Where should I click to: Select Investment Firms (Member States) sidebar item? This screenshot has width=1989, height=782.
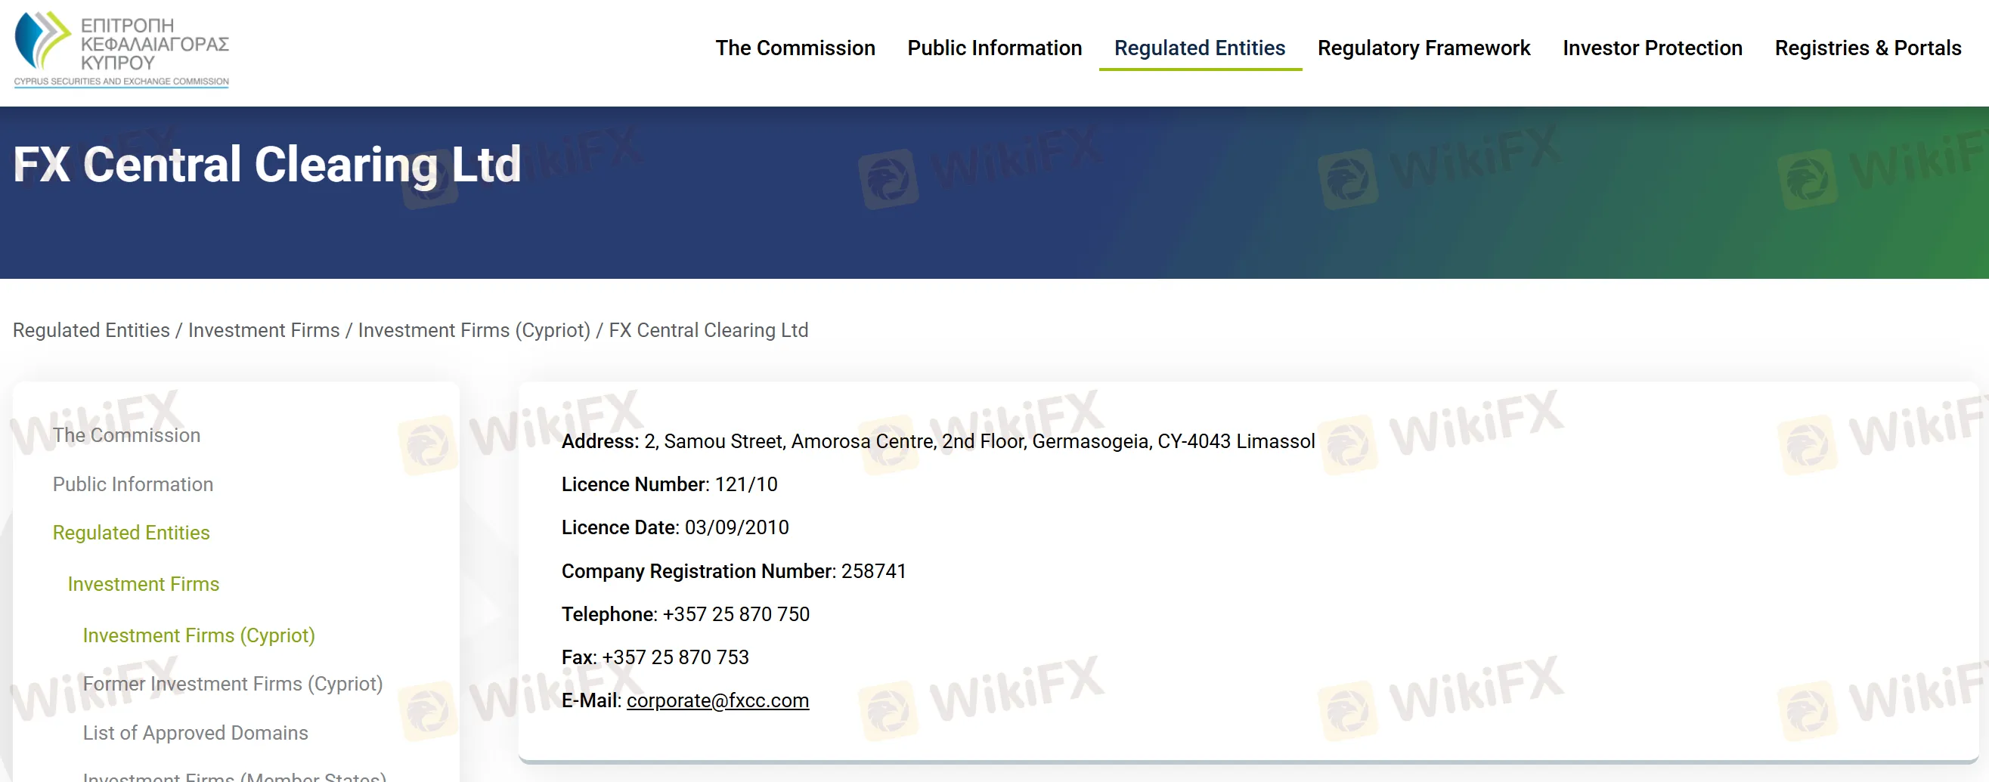coord(234,776)
